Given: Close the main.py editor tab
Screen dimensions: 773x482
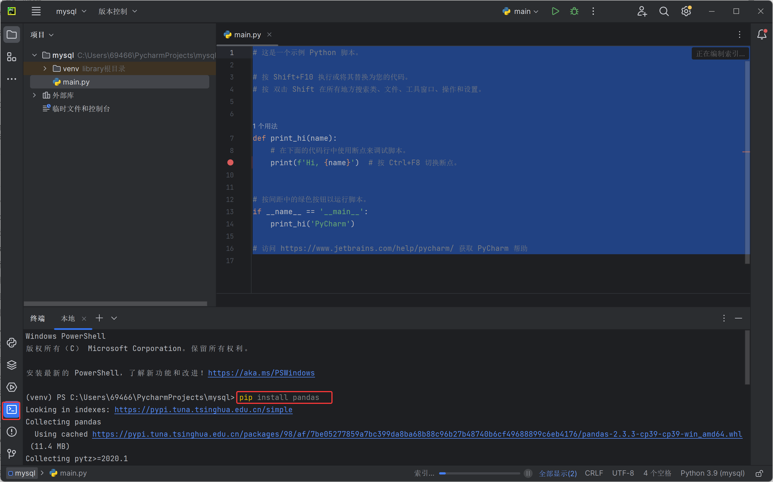Looking at the screenshot, I should click(x=269, y=34).
